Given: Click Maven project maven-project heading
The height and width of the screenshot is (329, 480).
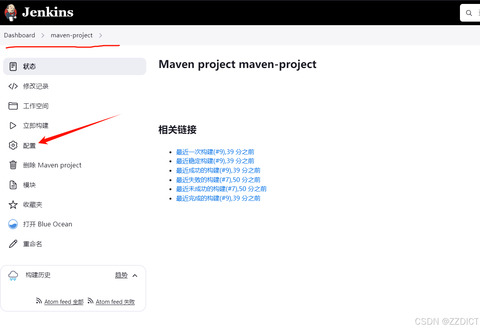Looking at the screenshot, I should point(237,64).
